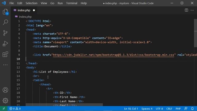Click line number 9 in the gutter
Image resolution: width=197 pixels, height=111 pixels.
[x=19, y=55]
